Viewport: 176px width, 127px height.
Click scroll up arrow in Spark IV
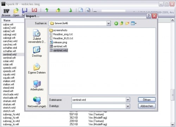pos(172,20)
